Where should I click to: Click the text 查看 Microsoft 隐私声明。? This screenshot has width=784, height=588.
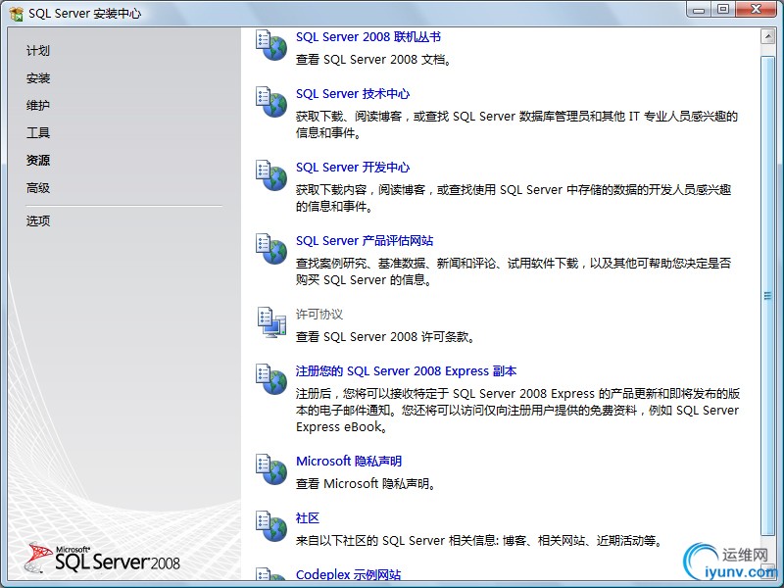[366, 484]
